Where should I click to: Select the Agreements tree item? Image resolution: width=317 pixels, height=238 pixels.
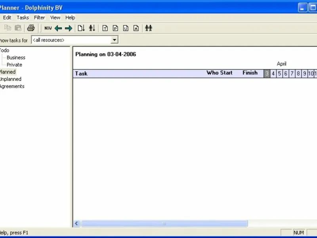pos(12,86)
